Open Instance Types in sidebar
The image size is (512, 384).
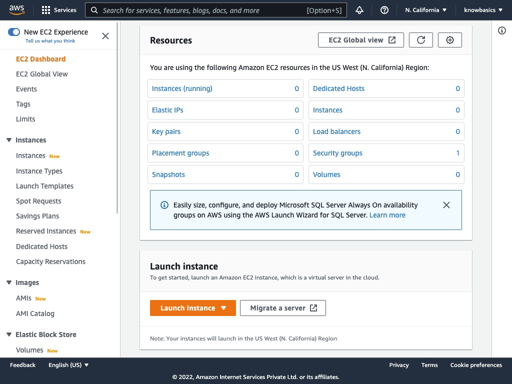[39, 171]
